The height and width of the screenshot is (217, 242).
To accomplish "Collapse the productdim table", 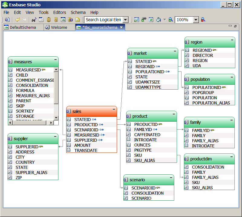I will (x=231, y=157).
